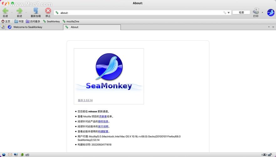Click the online/offline connection status icon
The width and height of the screenshot is (276, 157).
(264, 155)
